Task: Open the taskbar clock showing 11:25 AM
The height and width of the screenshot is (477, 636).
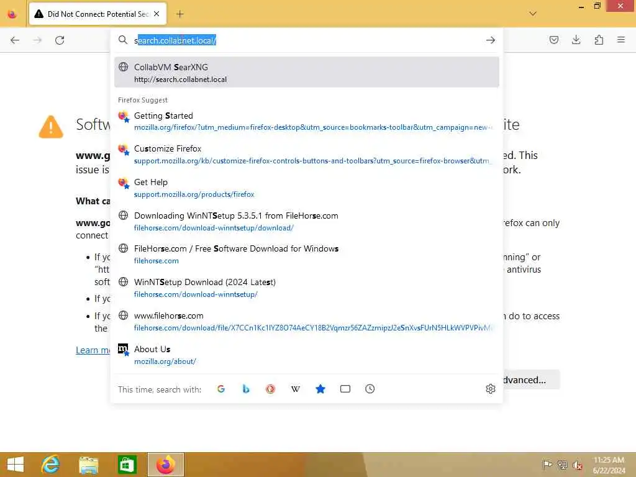Action: point(609,465)
